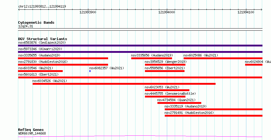
Task: Click the magenta WDR66 gene line
Action: pos(140,136)
